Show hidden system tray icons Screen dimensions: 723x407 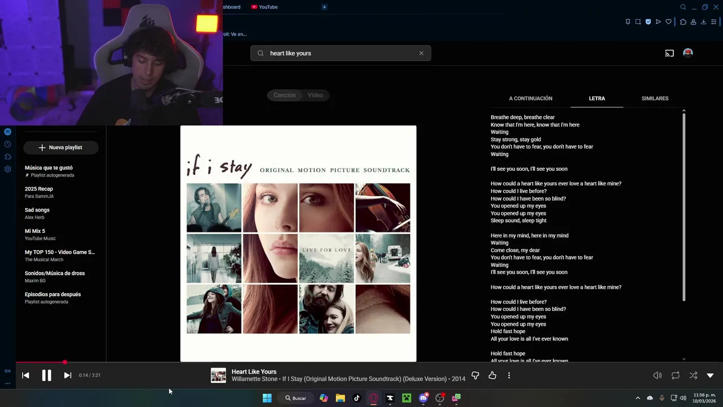point(638,398)
